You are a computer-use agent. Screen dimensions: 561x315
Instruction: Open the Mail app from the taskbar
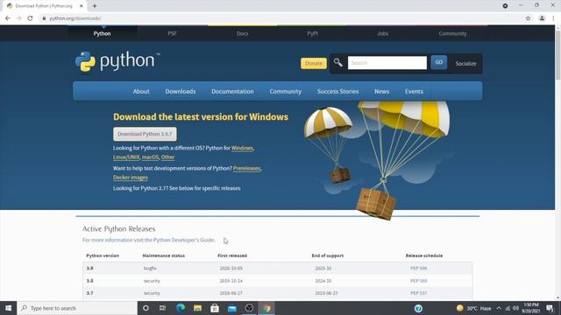[x=231, y=308]
